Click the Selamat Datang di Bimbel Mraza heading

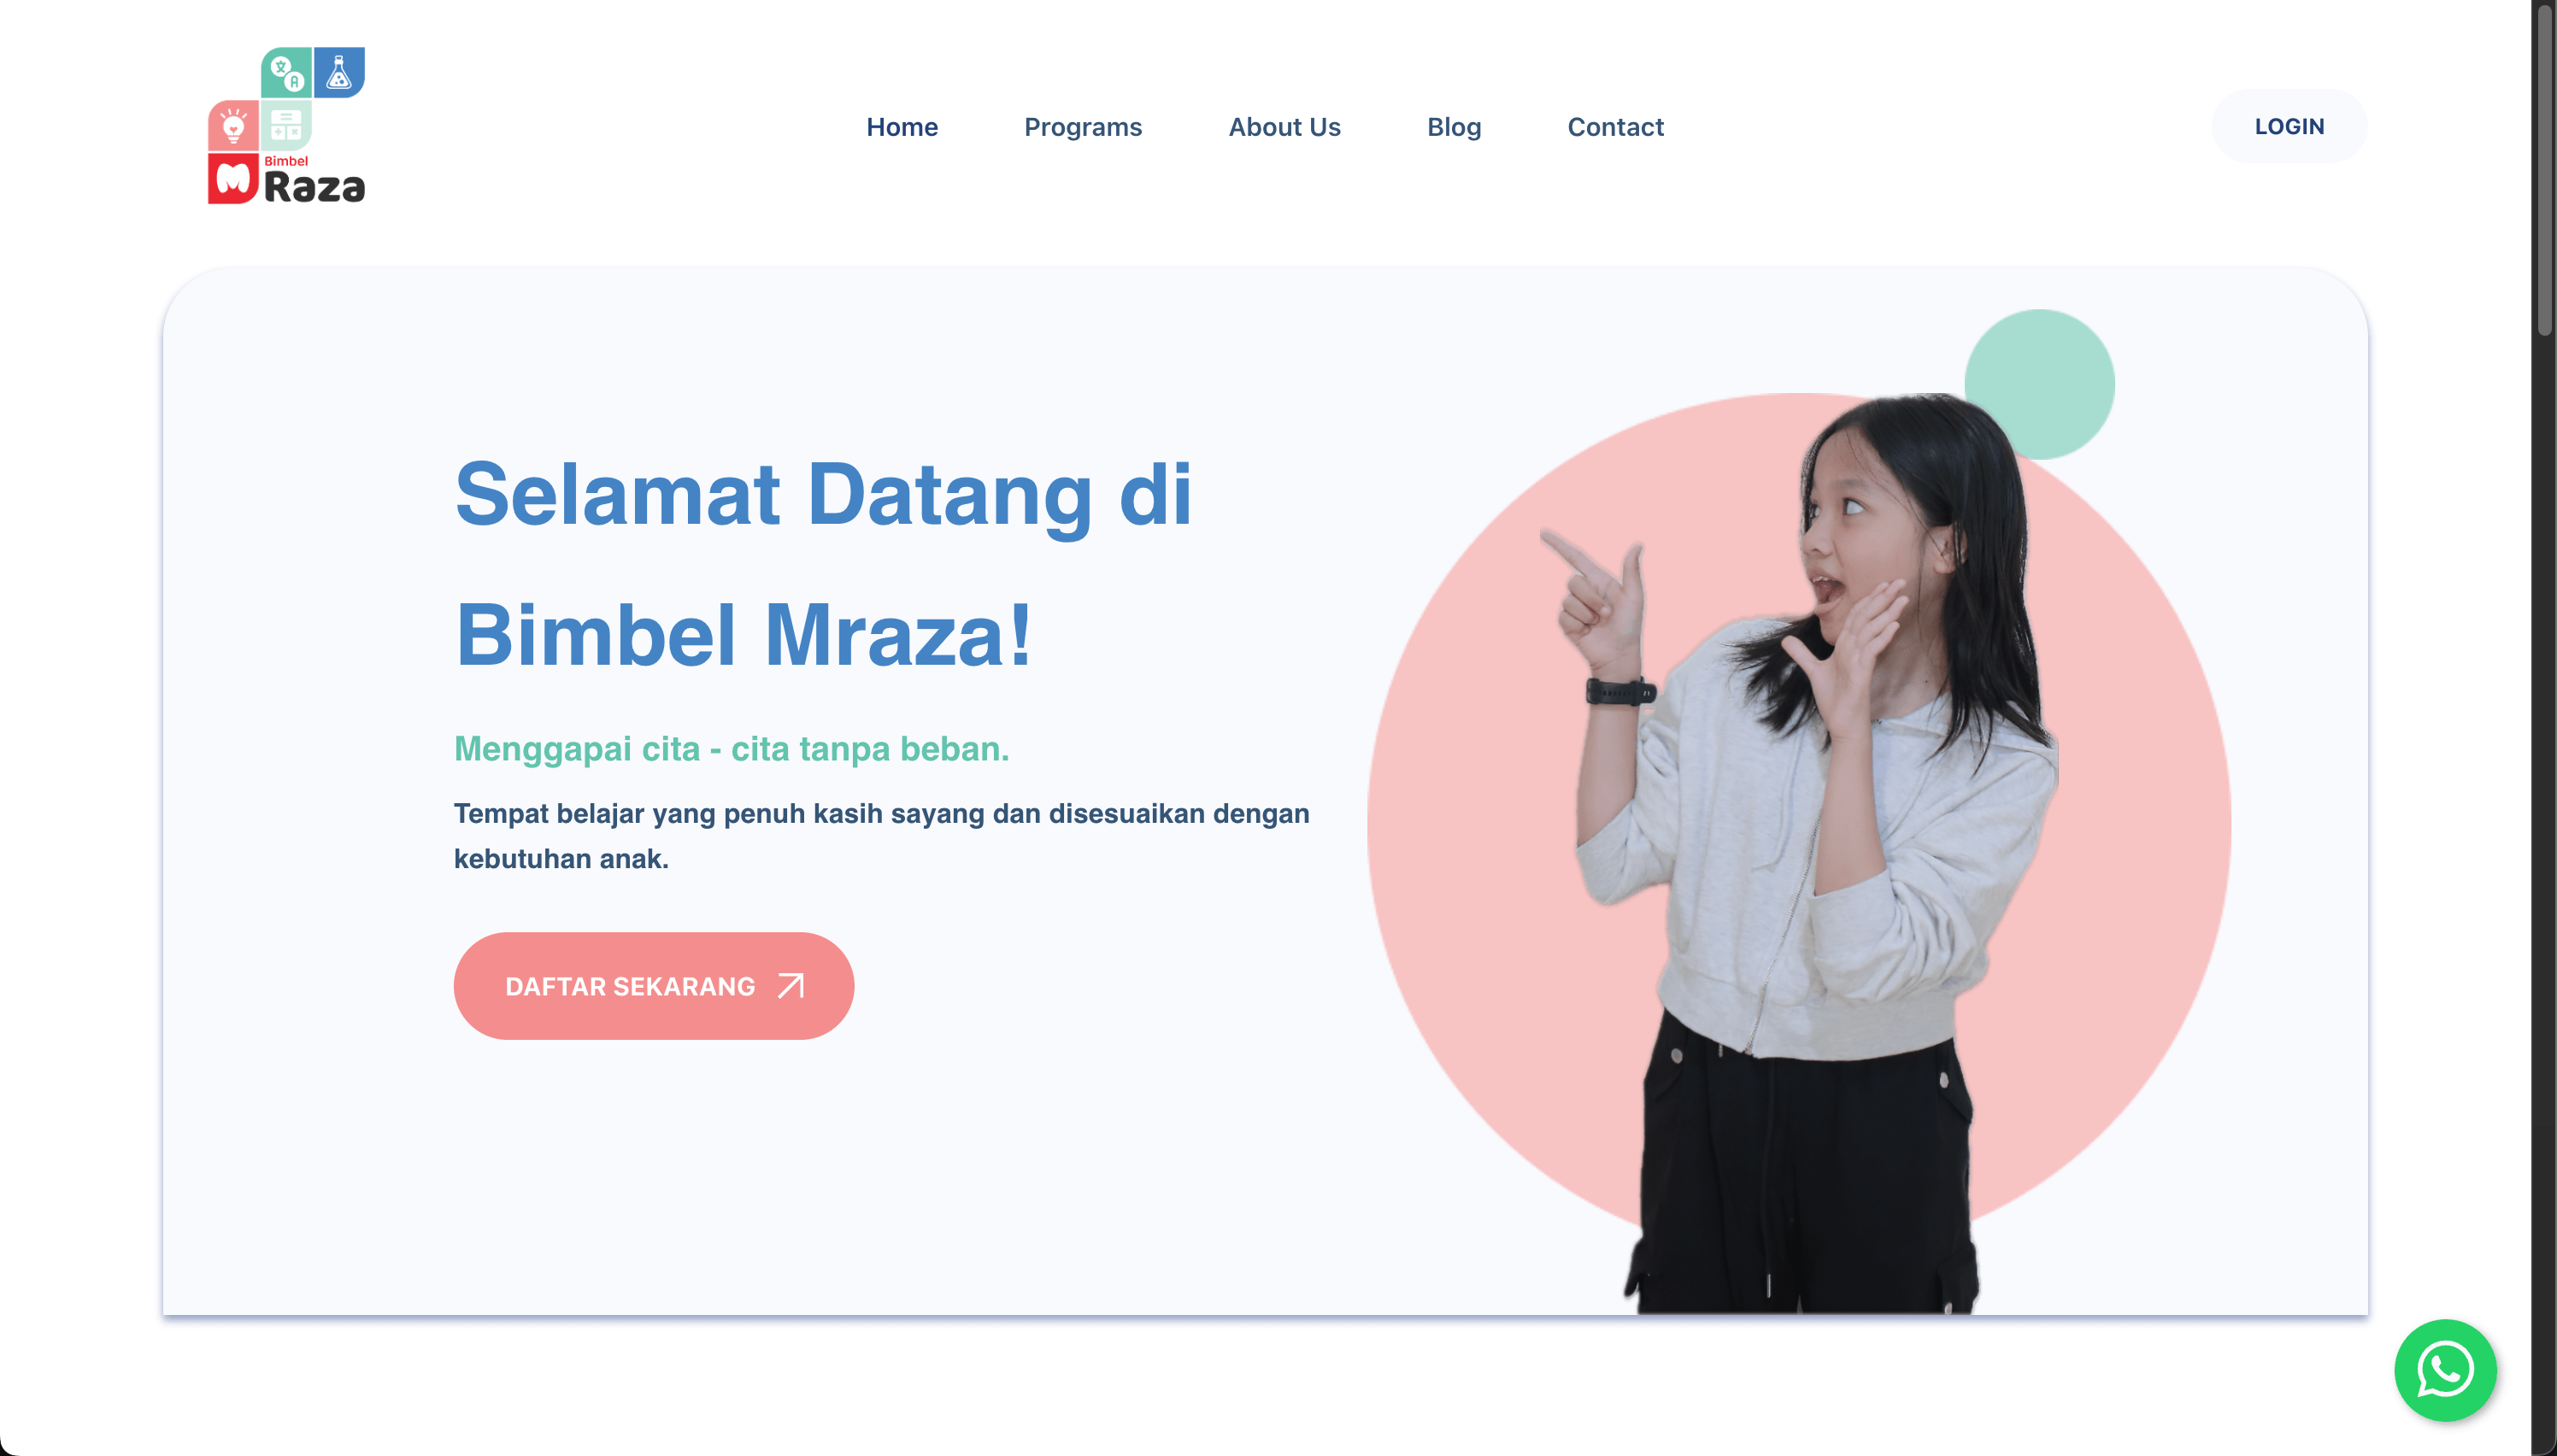(824, 564)
